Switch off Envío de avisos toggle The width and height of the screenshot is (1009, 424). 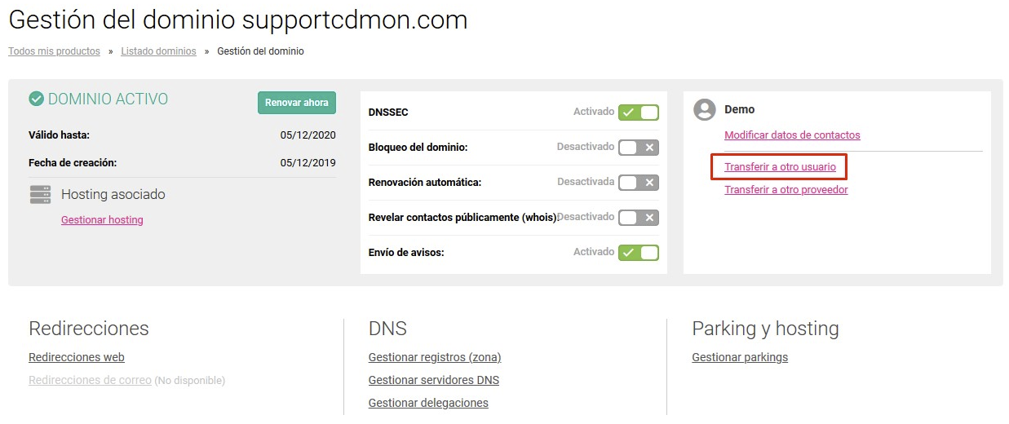[638, 253]
